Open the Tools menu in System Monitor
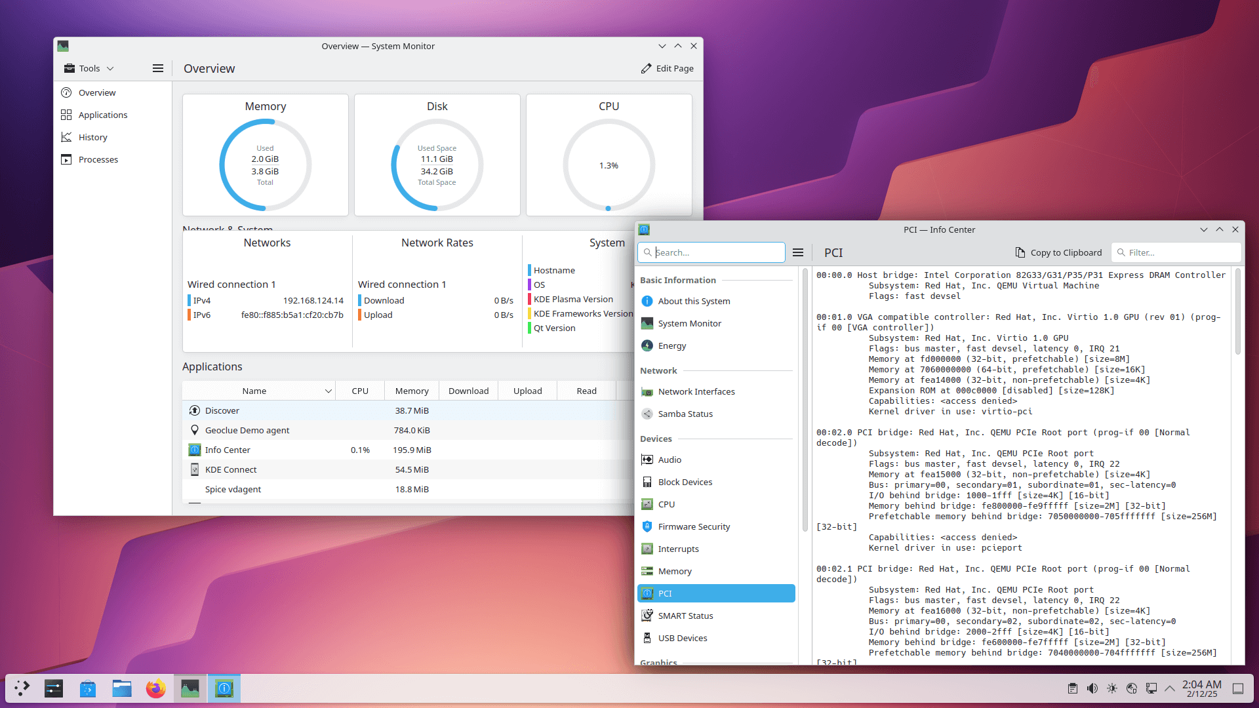Image resolution: width=1259 pixels, height=708 pixels. [x=89, y=68]
